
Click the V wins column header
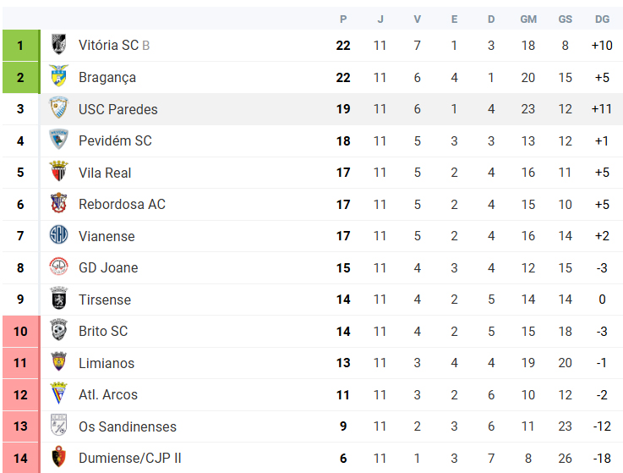[x=418, y=19]
